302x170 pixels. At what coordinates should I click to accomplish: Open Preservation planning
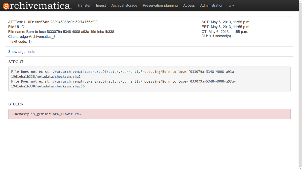coord(160,5)
